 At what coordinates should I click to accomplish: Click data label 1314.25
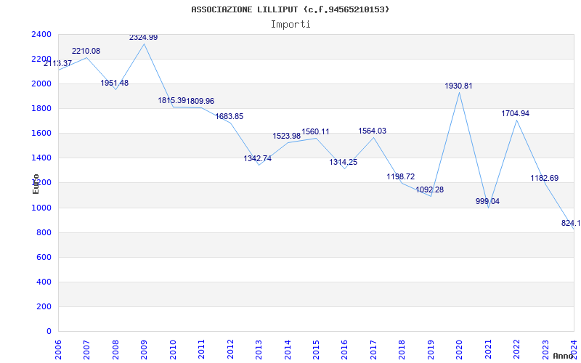[x=344, y=162]
